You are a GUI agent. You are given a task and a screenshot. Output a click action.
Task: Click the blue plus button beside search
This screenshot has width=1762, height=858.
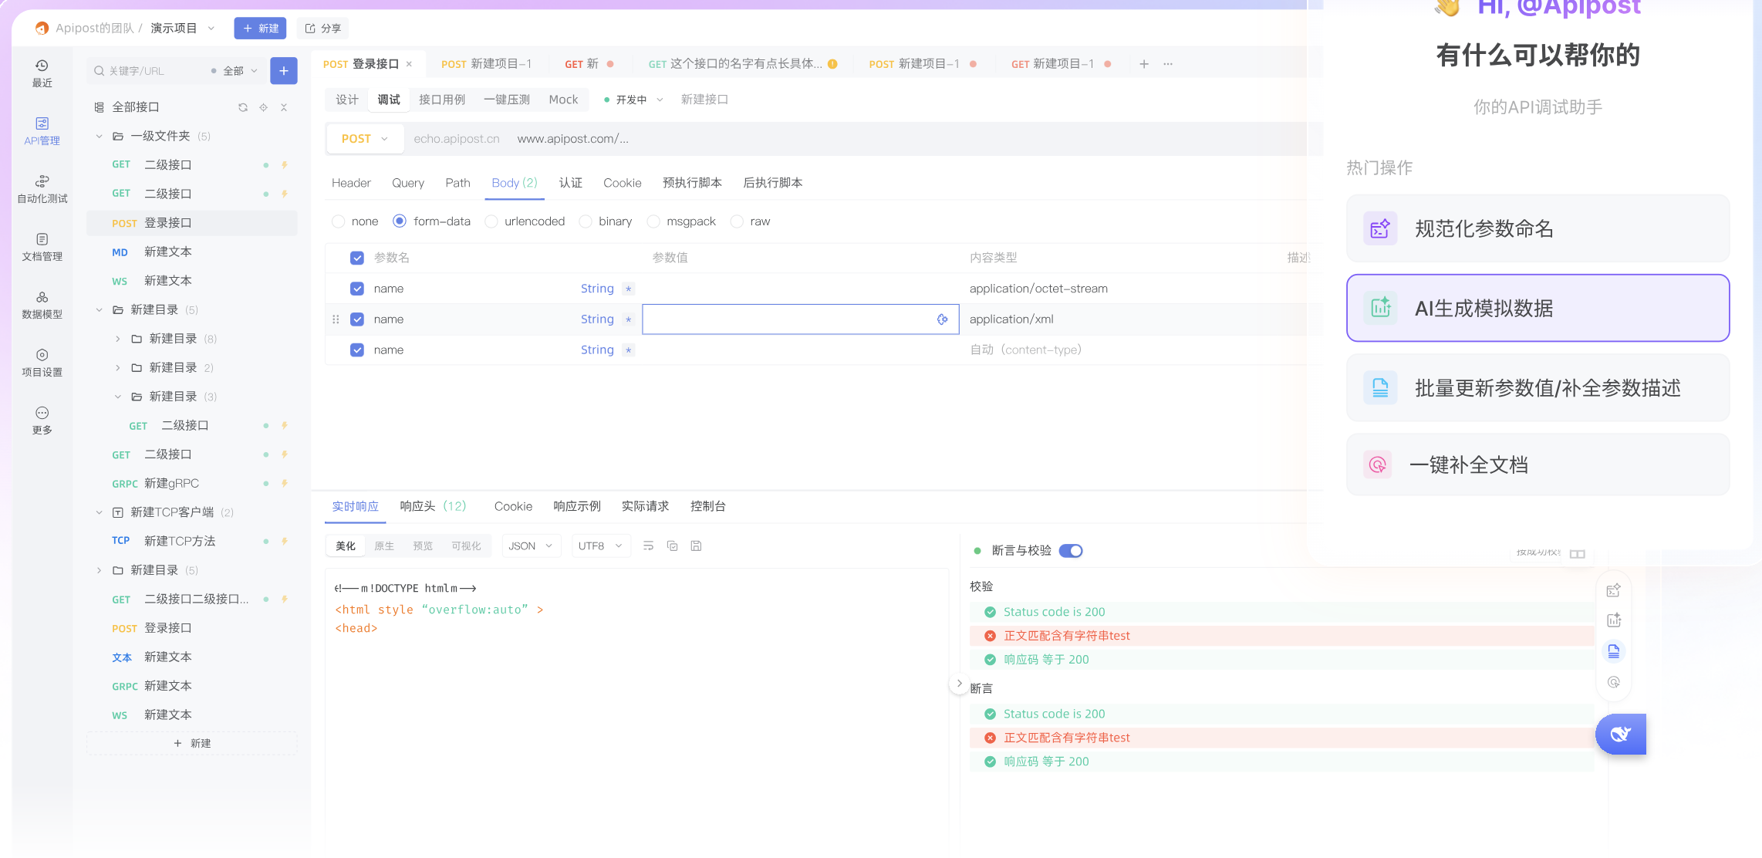pos(283,71)
